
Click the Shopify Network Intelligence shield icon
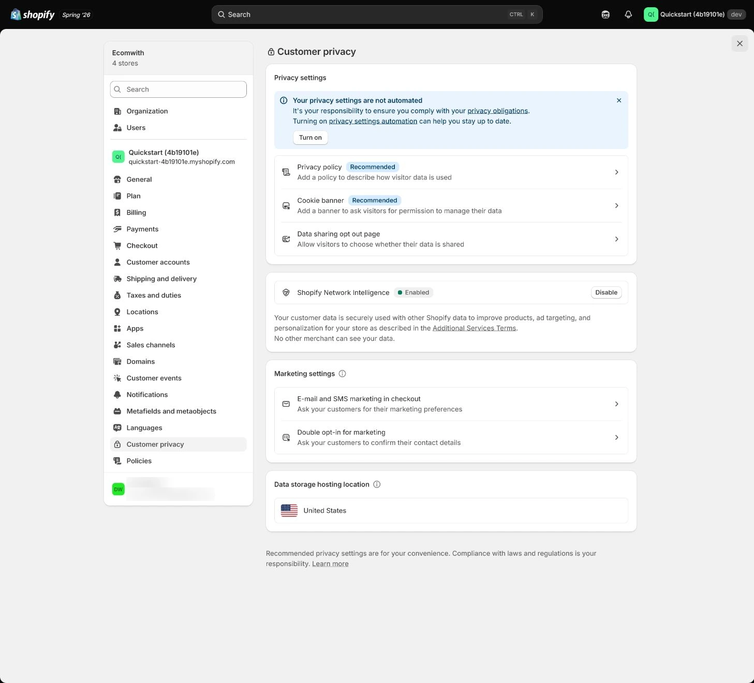(286, 292)
